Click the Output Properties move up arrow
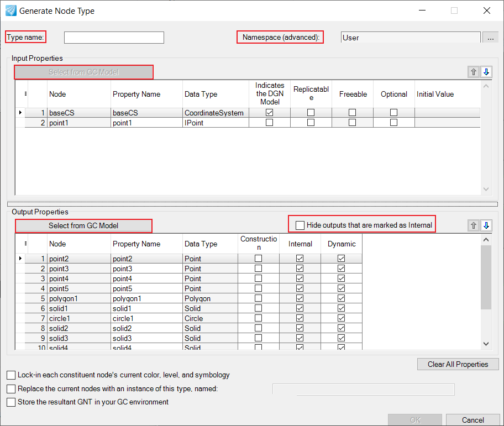The image size is (504, 426). 474,225
